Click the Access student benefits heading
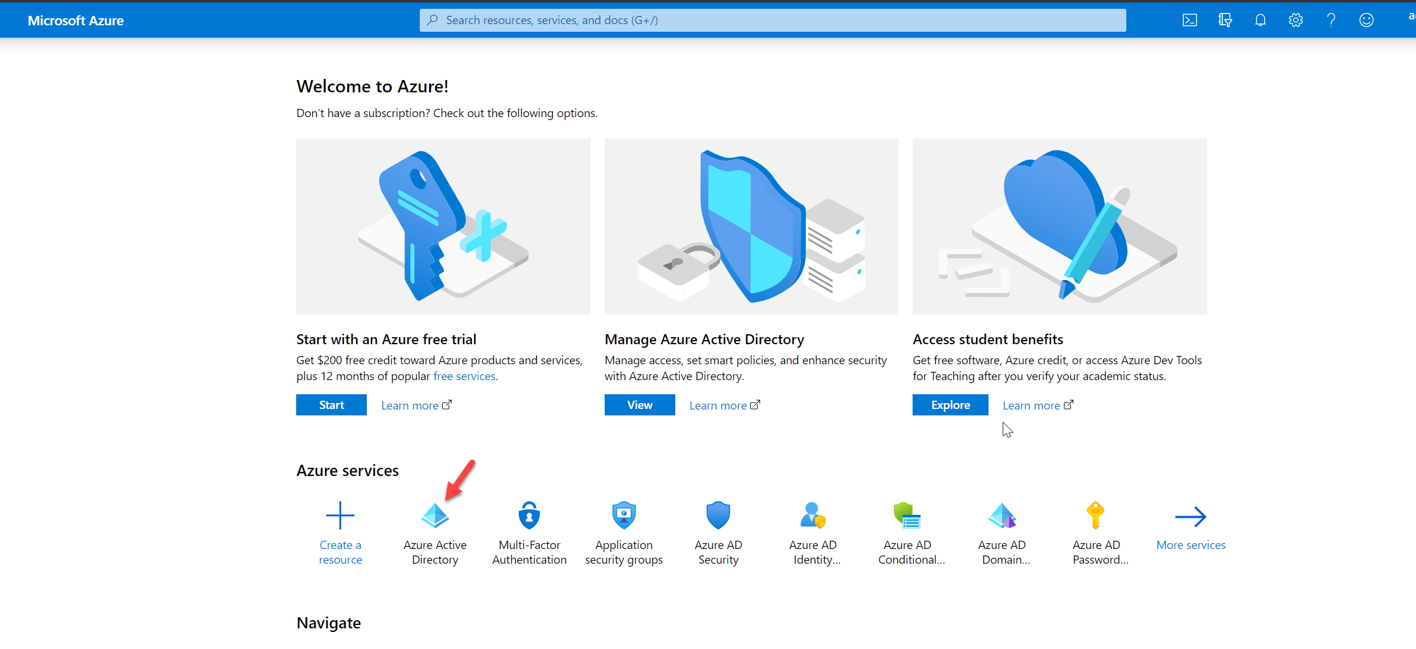 tap(988, 340)
